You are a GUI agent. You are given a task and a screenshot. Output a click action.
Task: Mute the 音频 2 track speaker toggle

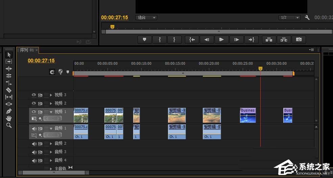(34, 144)
